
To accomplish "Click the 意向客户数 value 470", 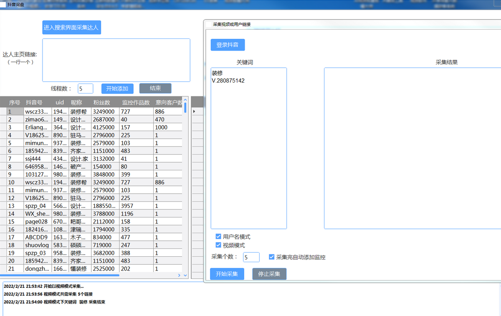I will pyautogui.click(x=168, y=119).
